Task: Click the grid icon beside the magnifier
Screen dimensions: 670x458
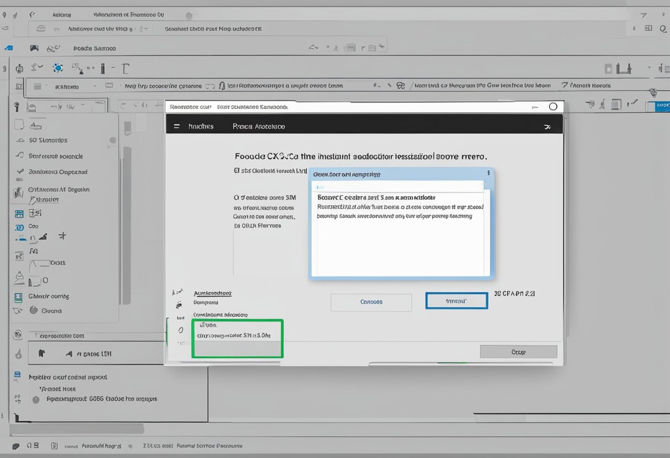Action: tap(649, 28)
